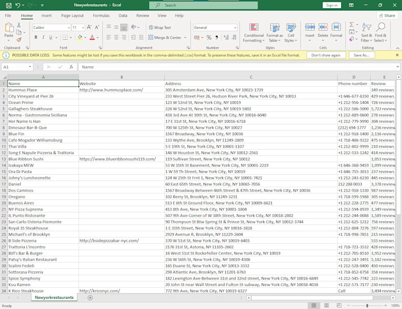Switch to Page Layout view in status bar
Screen dimensions: 402x309
(x=326, y=305)
